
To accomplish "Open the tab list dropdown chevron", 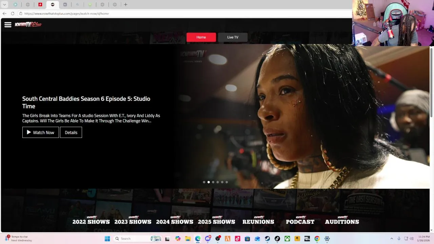I will tap(4, 4).
